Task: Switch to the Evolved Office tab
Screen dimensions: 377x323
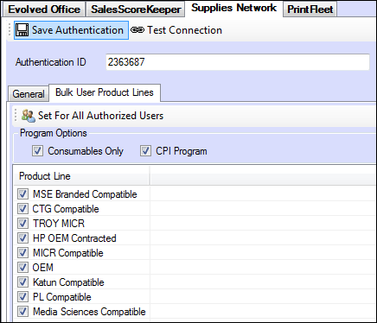Action: pos(44,9)
